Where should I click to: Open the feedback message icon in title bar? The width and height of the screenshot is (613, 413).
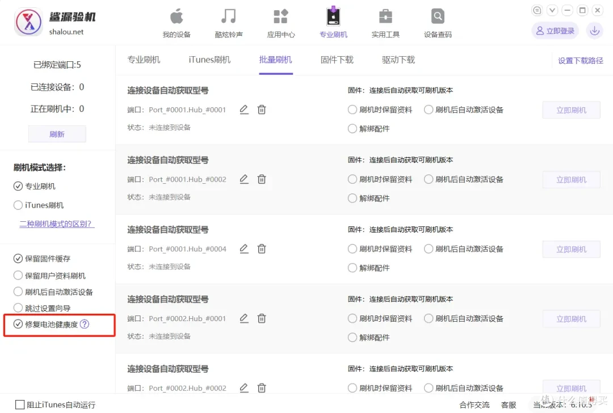pyautogui.click(x=537, y=10)
